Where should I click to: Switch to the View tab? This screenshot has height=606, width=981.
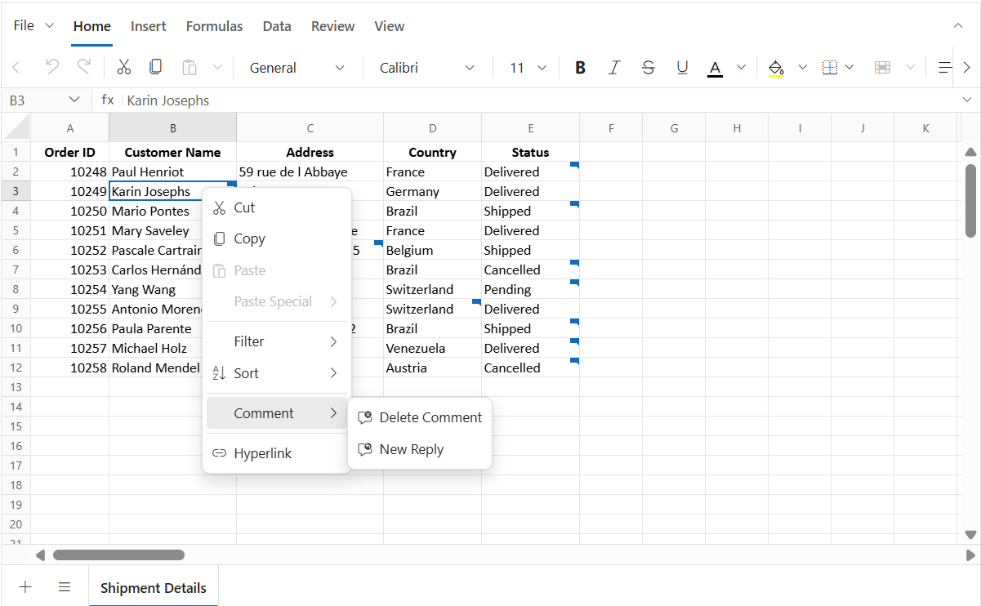(390, 26)
